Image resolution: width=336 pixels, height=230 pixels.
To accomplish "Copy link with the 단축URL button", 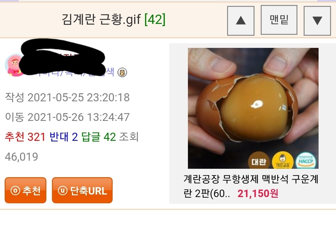I will (x=82, y=190).
